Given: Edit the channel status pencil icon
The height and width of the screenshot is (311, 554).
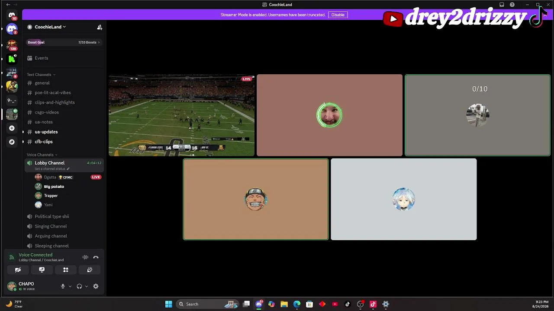Looking at the screenshot, I should click(68, 169).
